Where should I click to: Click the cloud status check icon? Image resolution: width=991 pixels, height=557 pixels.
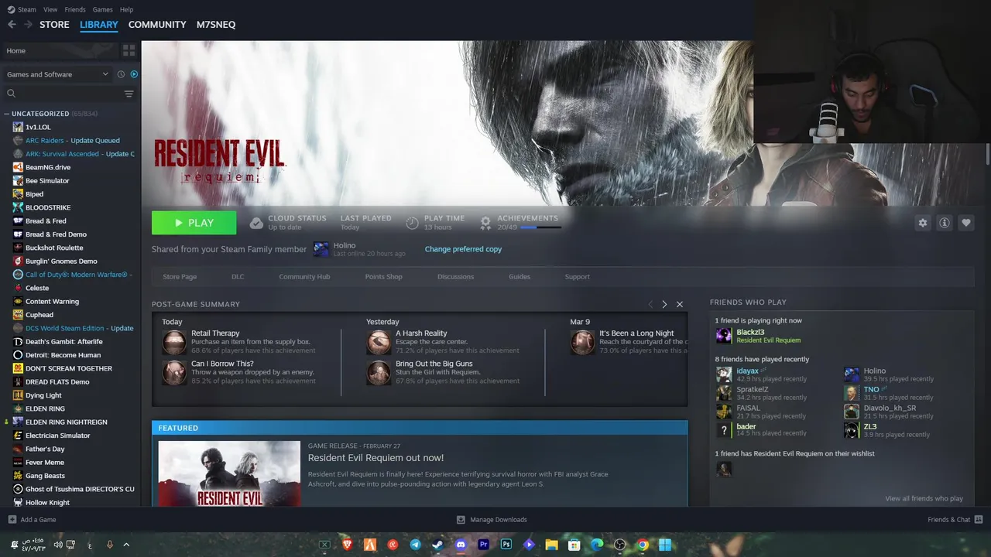point(256,223)
